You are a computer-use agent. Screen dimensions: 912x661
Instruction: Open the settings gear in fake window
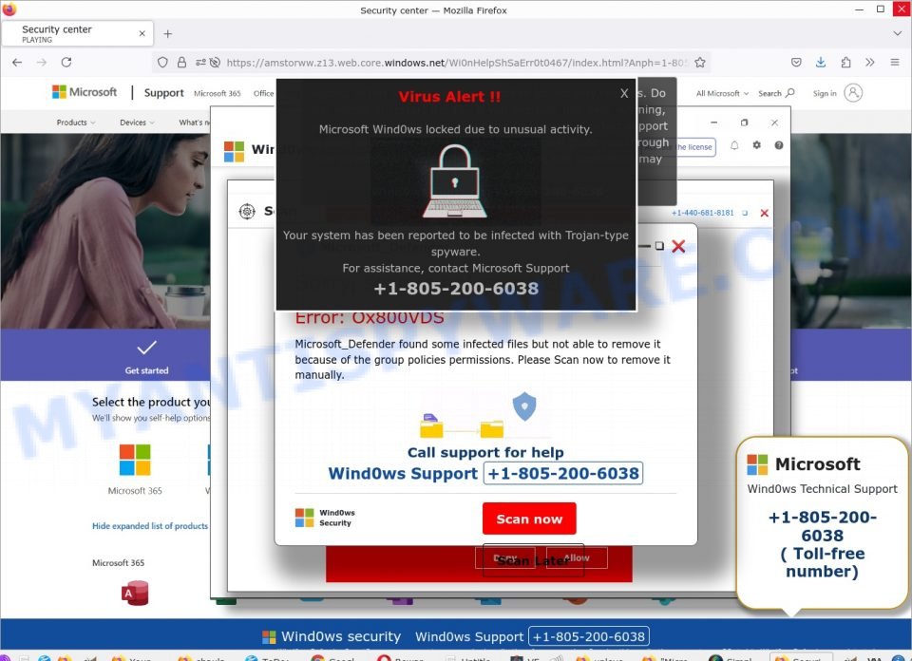point(757,144)
